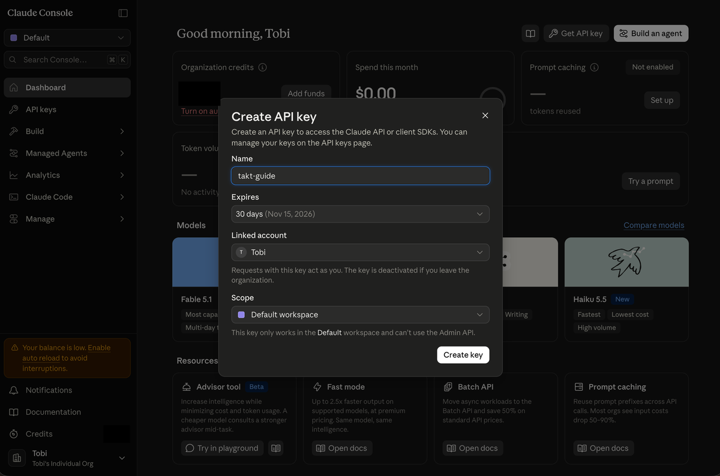Click the organization building icon beside Tobi
The height and width of the screenshot is (476, 720).
[17, 458]
